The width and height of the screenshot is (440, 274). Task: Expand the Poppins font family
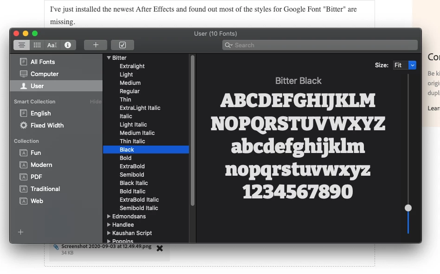pyautogui.click(x=109, y=241)
